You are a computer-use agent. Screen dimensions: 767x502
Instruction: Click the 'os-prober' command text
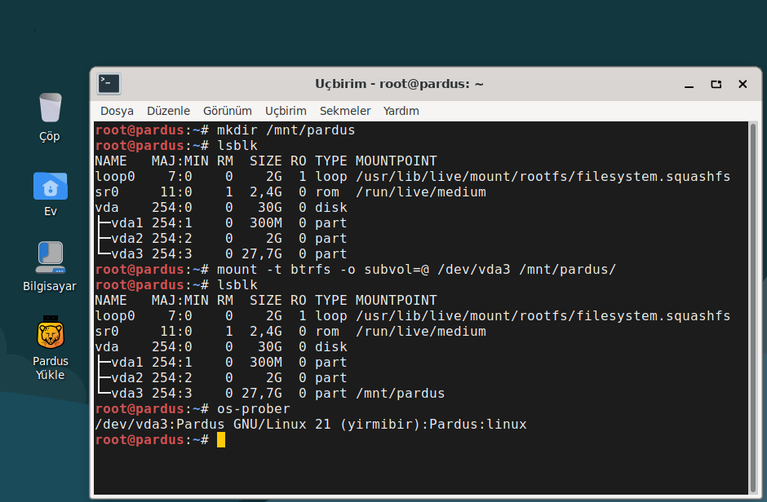(254, 409)
